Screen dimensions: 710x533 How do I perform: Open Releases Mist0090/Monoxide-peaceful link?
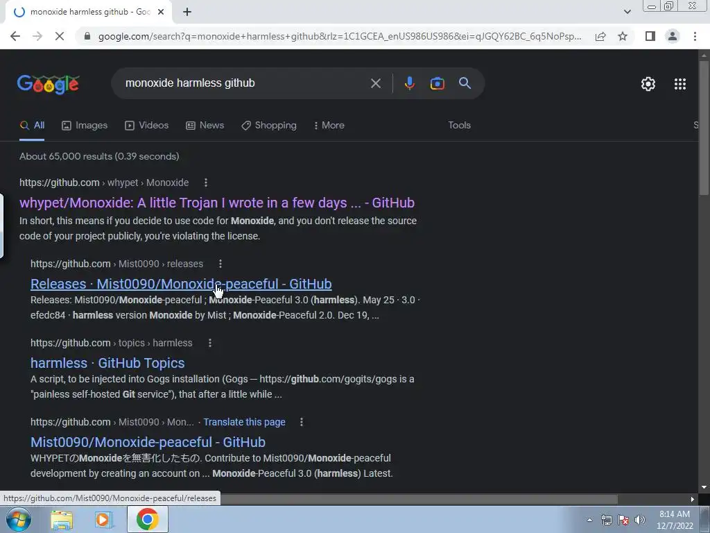pyautogui.click(x=181, y=284)
